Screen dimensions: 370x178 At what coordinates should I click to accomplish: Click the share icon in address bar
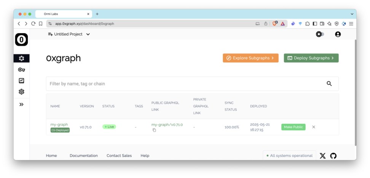pyautogui.click(x=266, y=24)
